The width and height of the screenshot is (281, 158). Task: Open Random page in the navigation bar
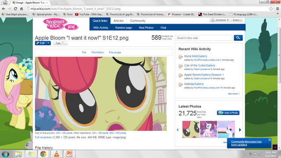(123, 28)
